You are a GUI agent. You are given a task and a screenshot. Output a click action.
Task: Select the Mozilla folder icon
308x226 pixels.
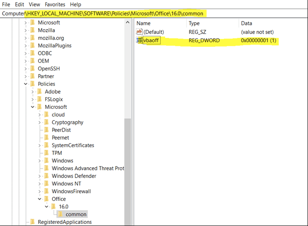point(33,30)
